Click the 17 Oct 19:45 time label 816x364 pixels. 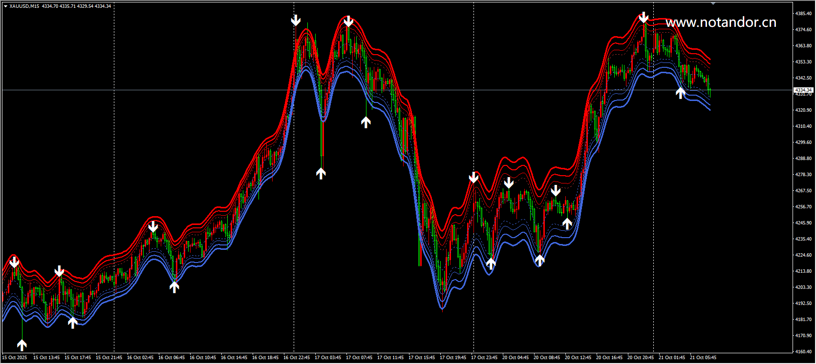(x=453, y=358)
